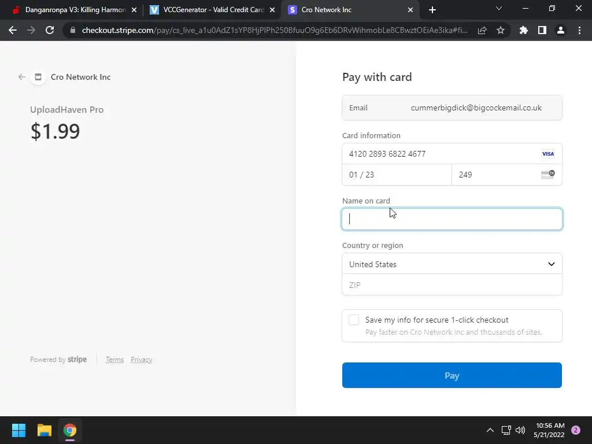This screenshot has height=444, width=592.
Task: Reload the checkout page
Action: (x=50, y=30)
